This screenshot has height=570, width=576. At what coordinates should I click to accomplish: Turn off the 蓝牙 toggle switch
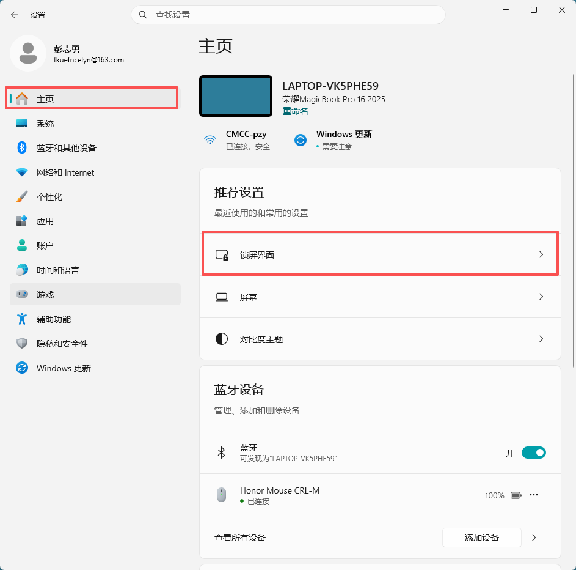click(534, 453)
